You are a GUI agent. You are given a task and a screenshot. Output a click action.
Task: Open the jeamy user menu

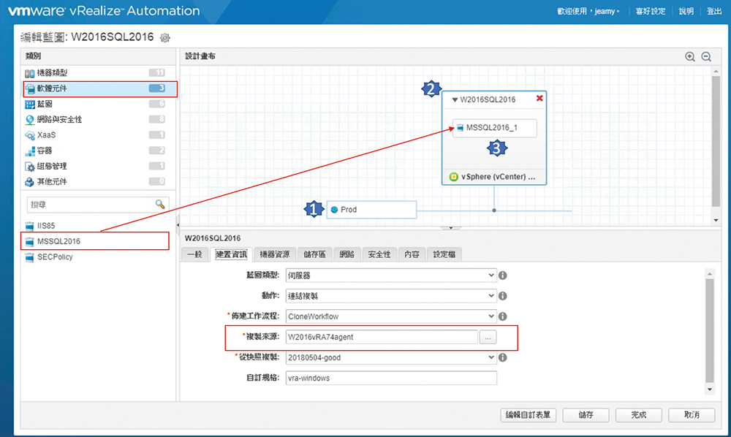[607, 11]
